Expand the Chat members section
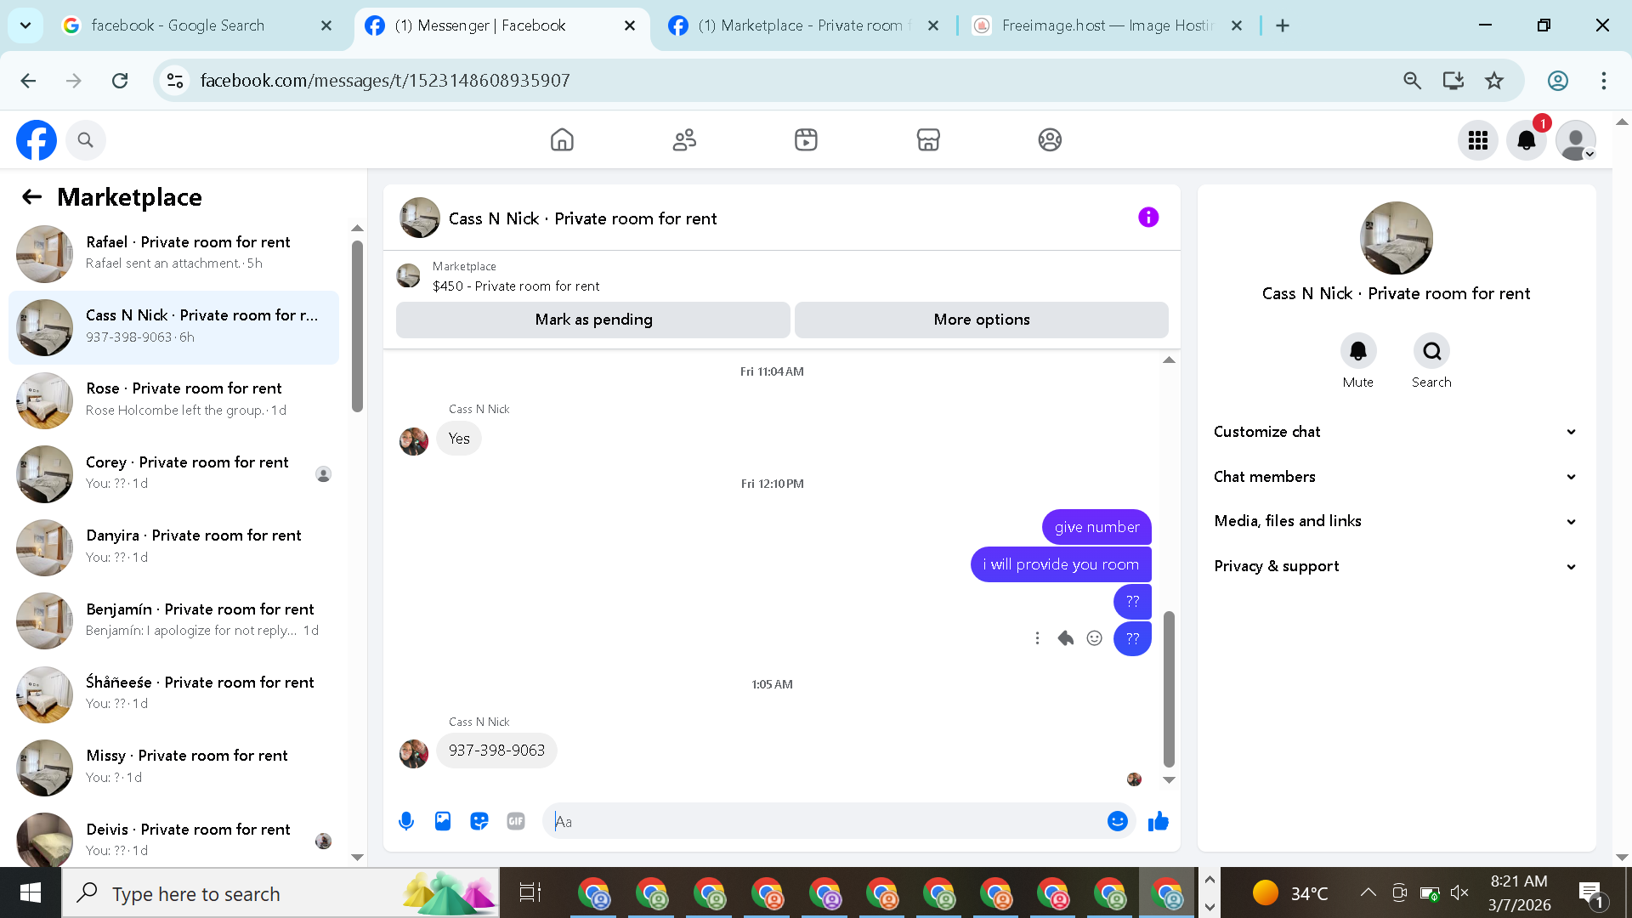Screen dimensions: 1632x918 [x=1396, y=477]
